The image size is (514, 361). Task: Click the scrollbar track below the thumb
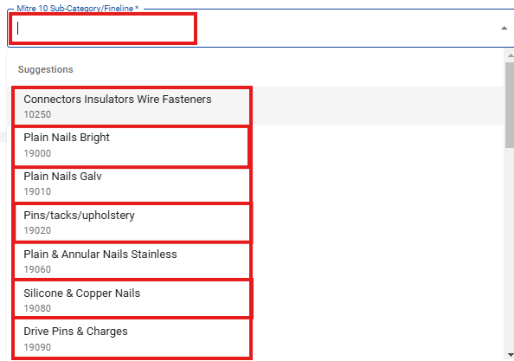[510, 249]
